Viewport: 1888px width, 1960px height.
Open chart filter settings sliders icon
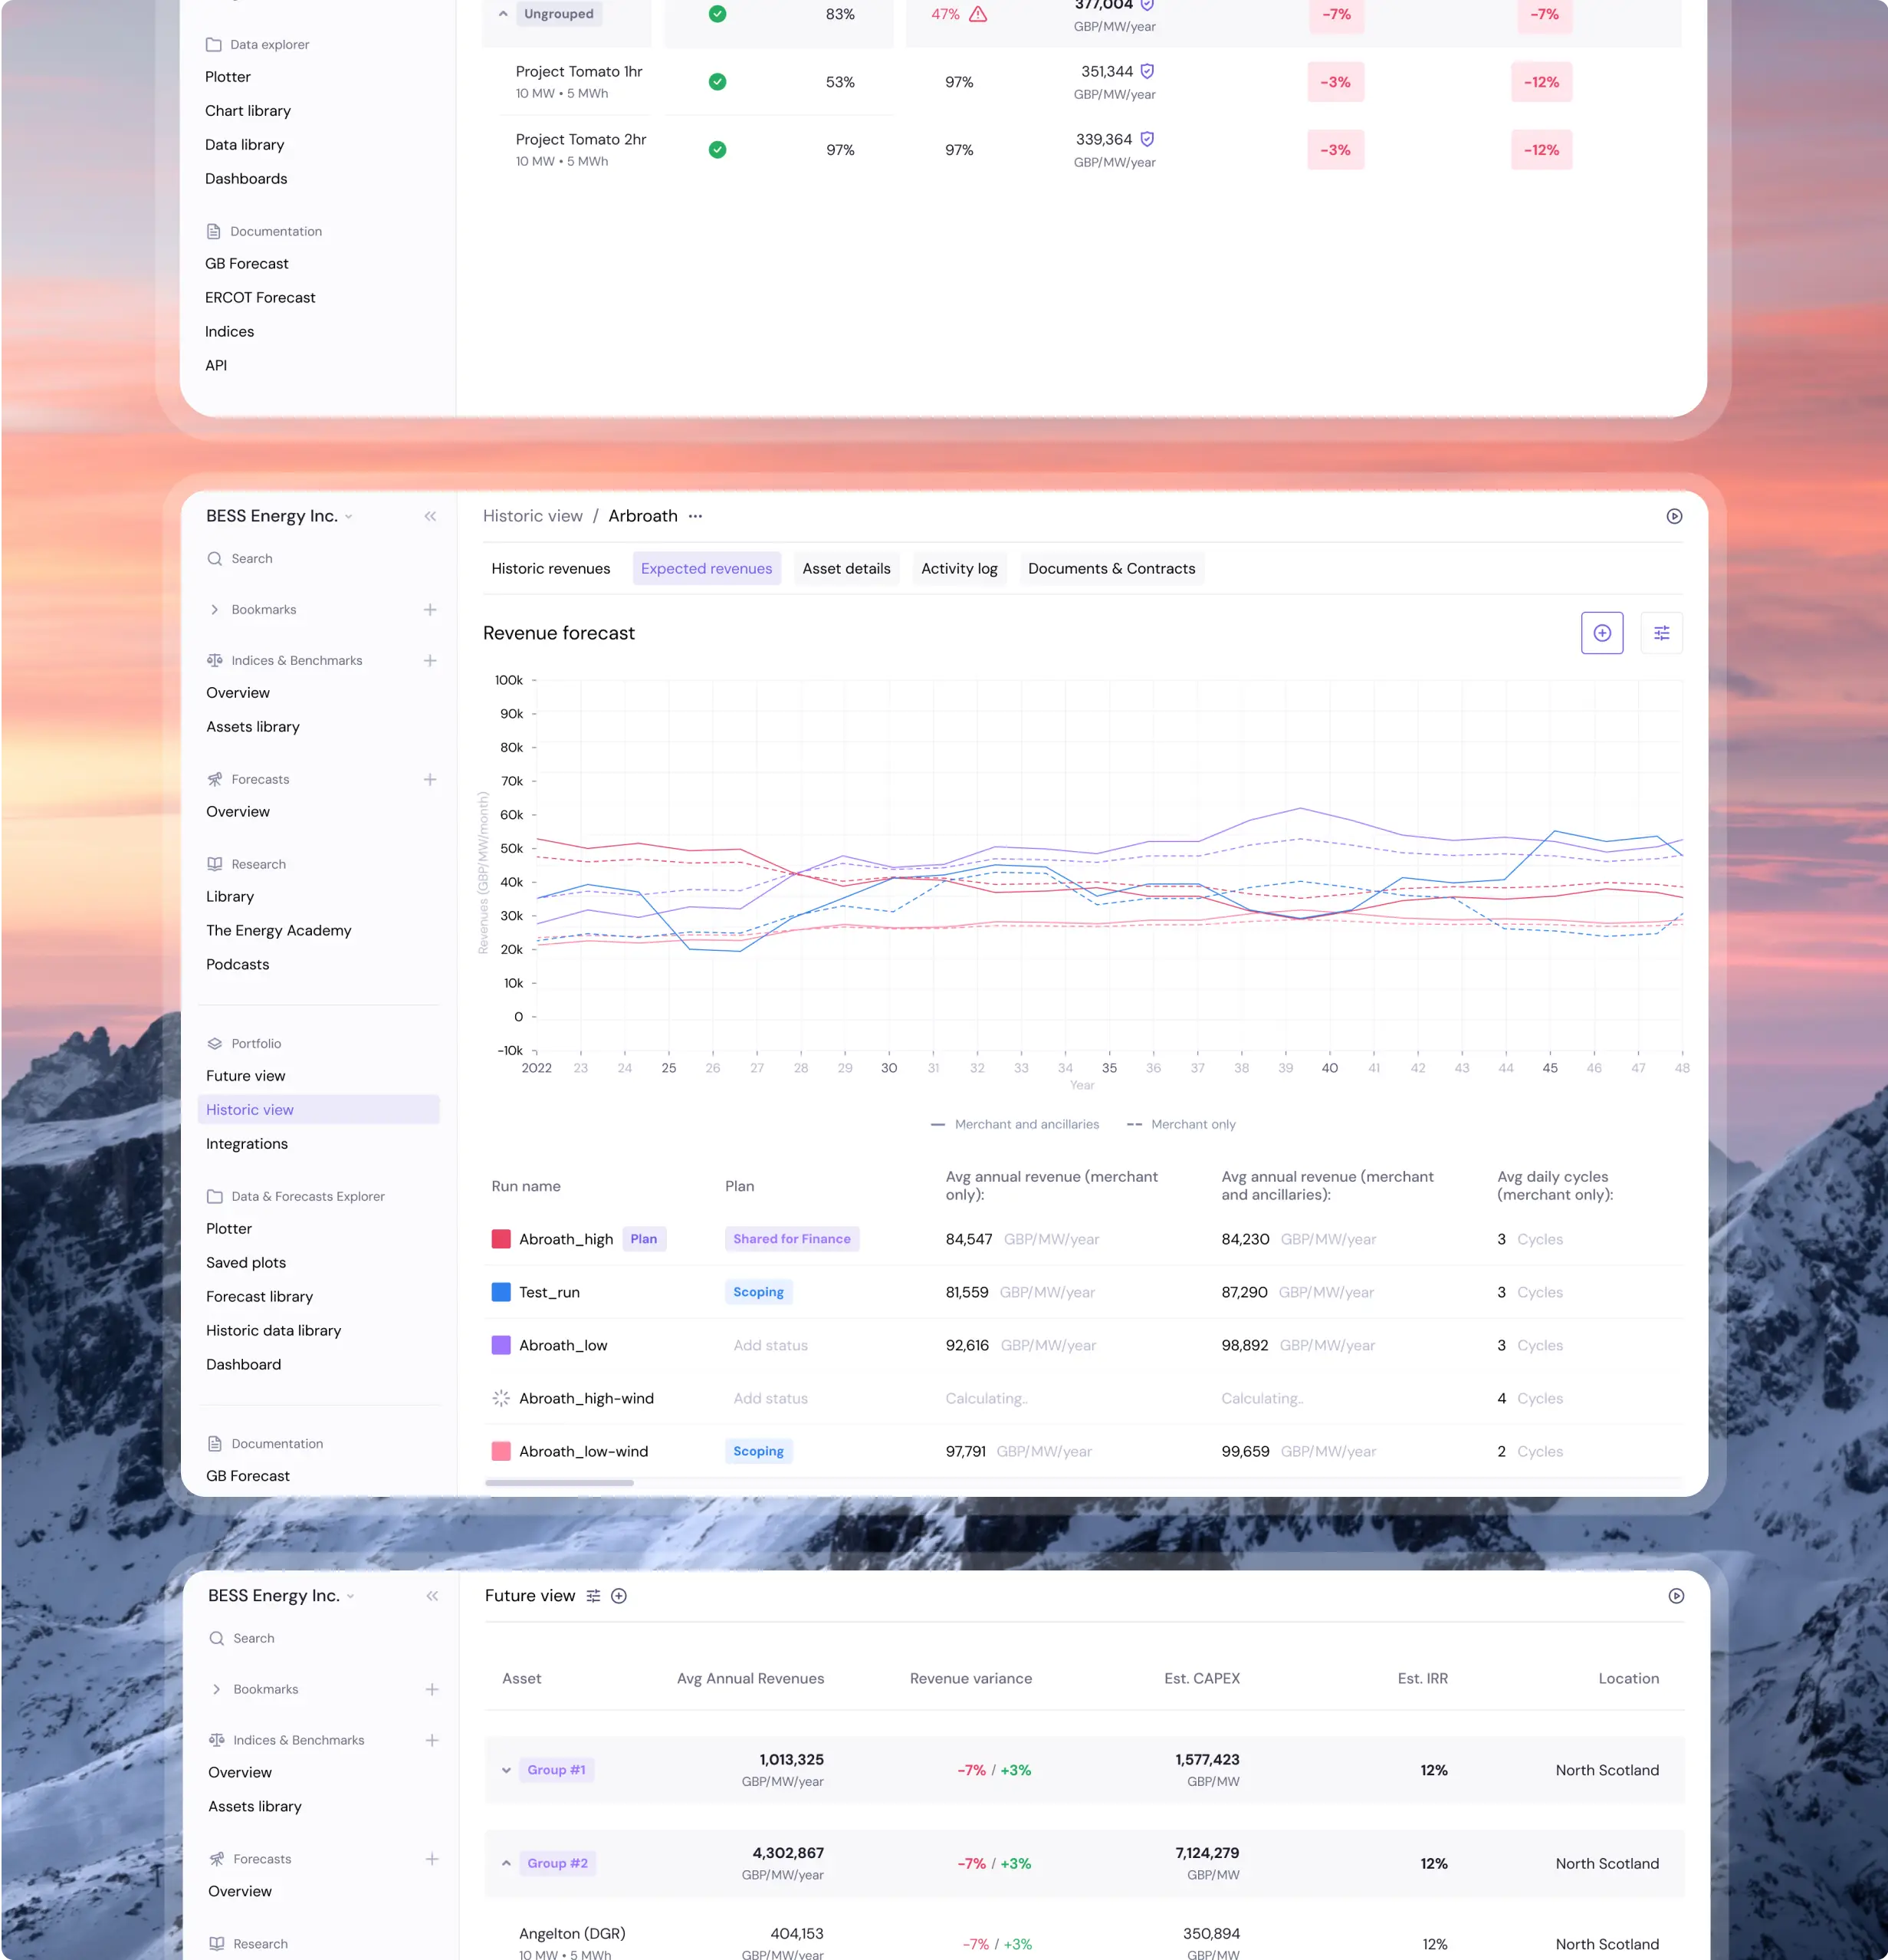[1661, 633]
